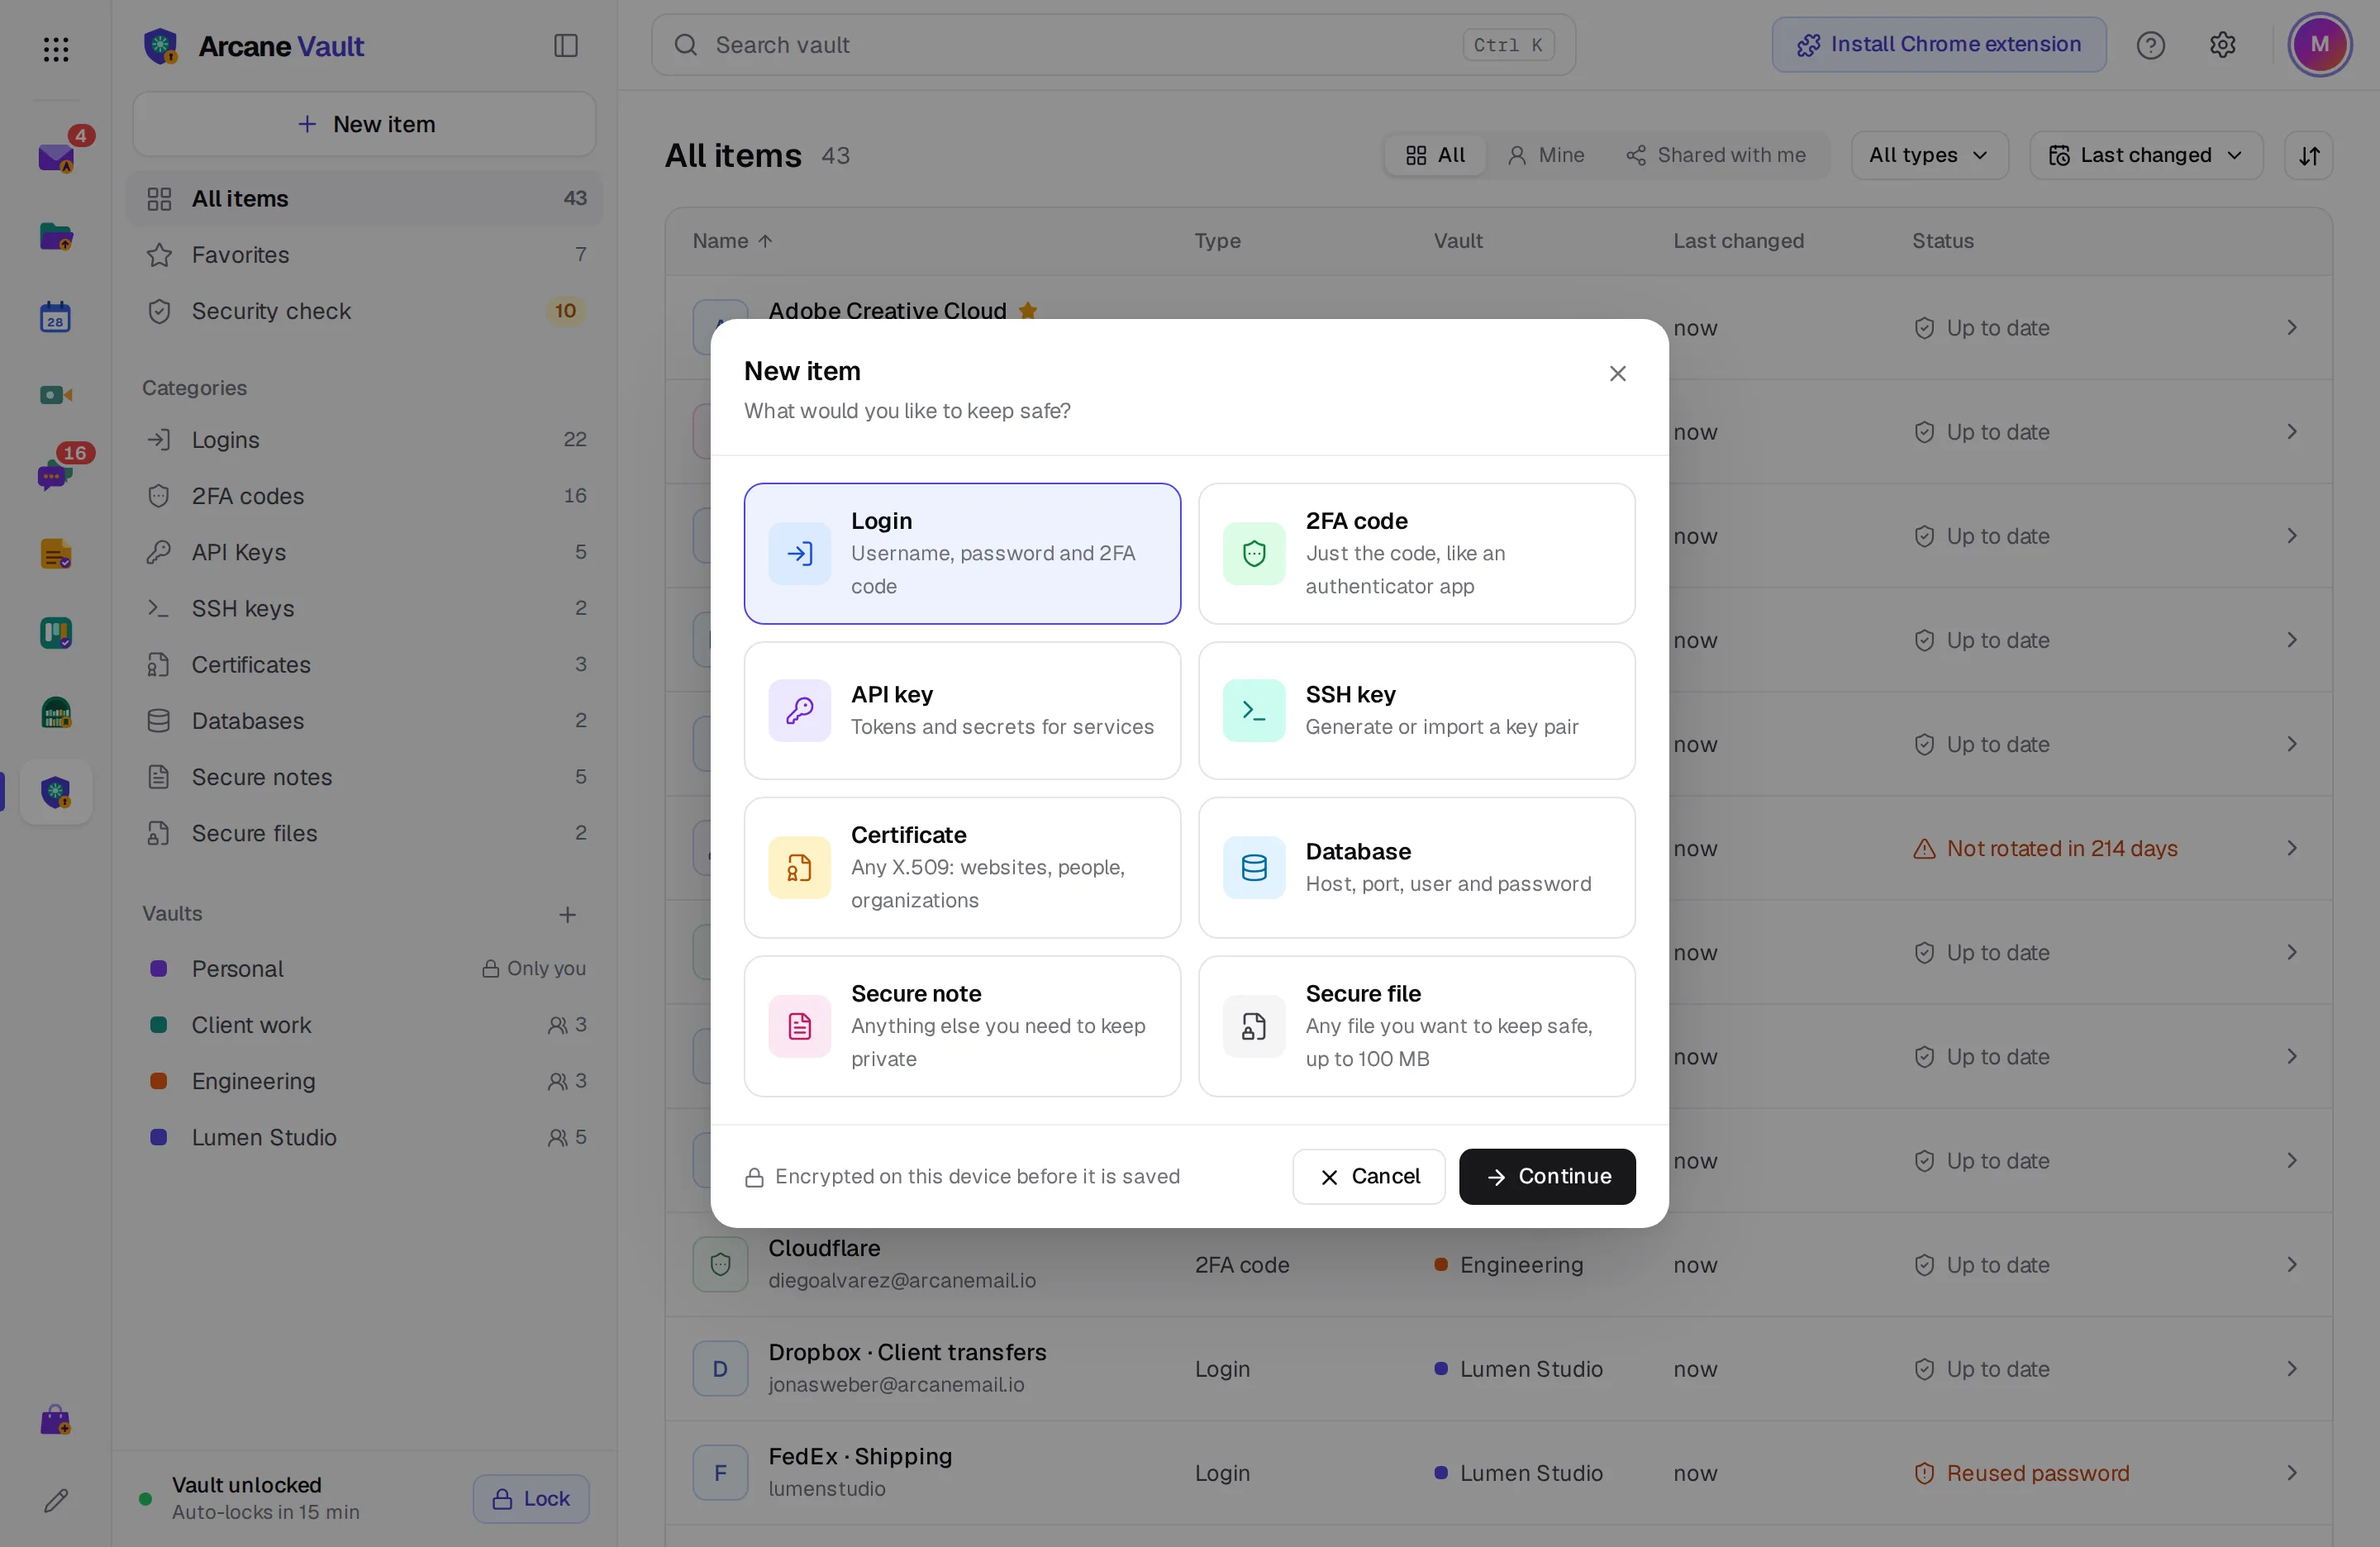The image size is (2380, 1547).
Task: Click Continue in the dialog
Action: (x=1547, y=1176)
